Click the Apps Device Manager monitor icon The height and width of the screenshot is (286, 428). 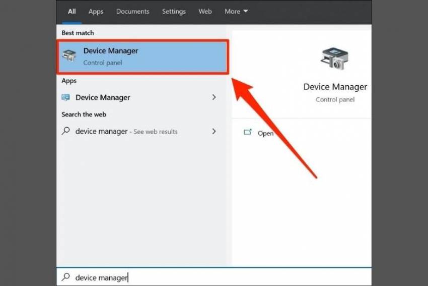(x=65, y=97)
